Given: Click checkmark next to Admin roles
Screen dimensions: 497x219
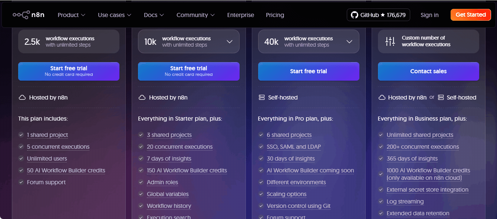Looking at the screenshot, I should pyautogui.click(x=141, y=182).
